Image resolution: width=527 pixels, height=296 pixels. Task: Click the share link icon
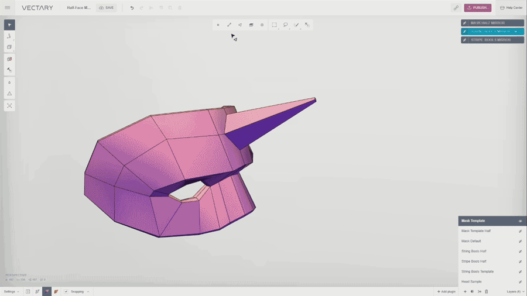click(x=456, y=8)
